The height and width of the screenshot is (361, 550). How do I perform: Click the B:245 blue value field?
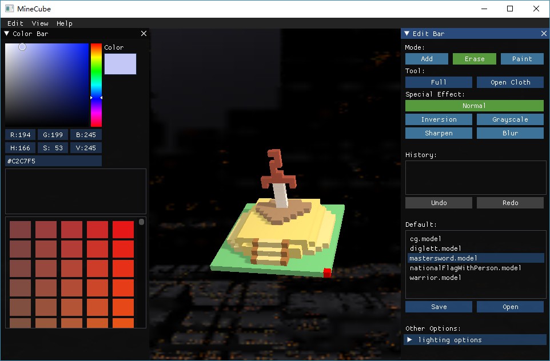click(86, 135)
